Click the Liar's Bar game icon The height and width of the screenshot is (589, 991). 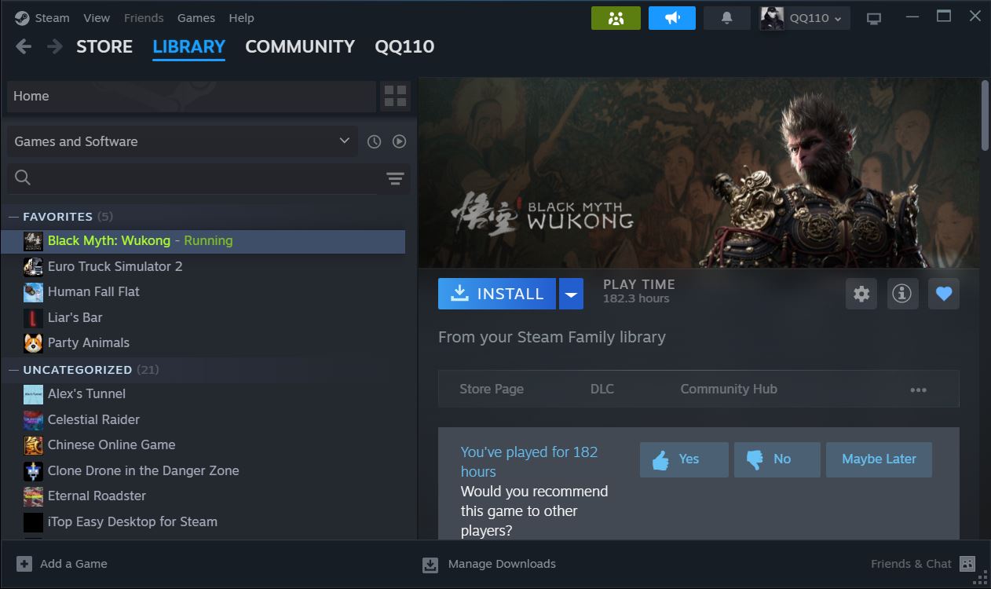point(33,318)
